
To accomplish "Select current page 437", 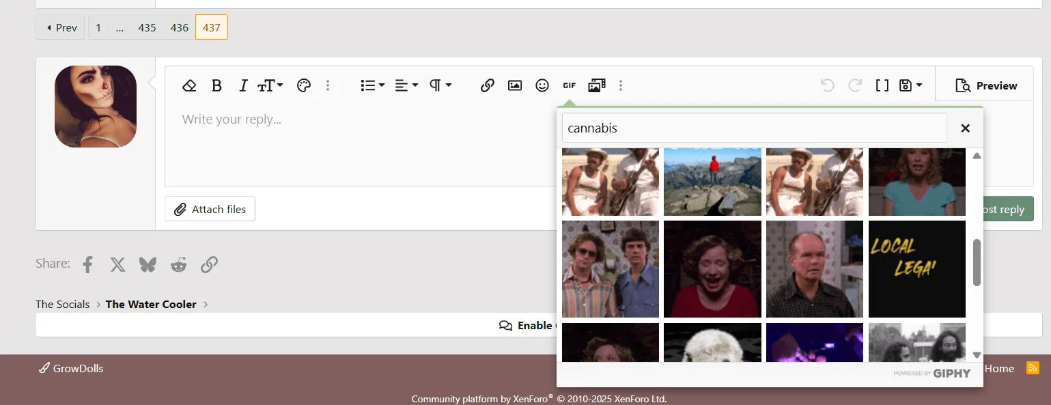I will point(212,27).
